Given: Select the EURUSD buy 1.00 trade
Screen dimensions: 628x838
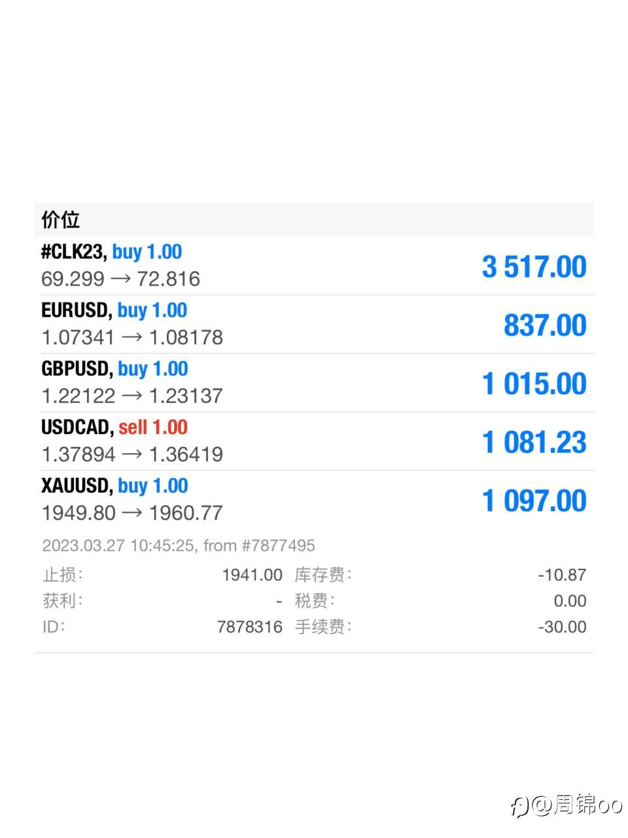Looking at the screenshot, I should 313,324.
